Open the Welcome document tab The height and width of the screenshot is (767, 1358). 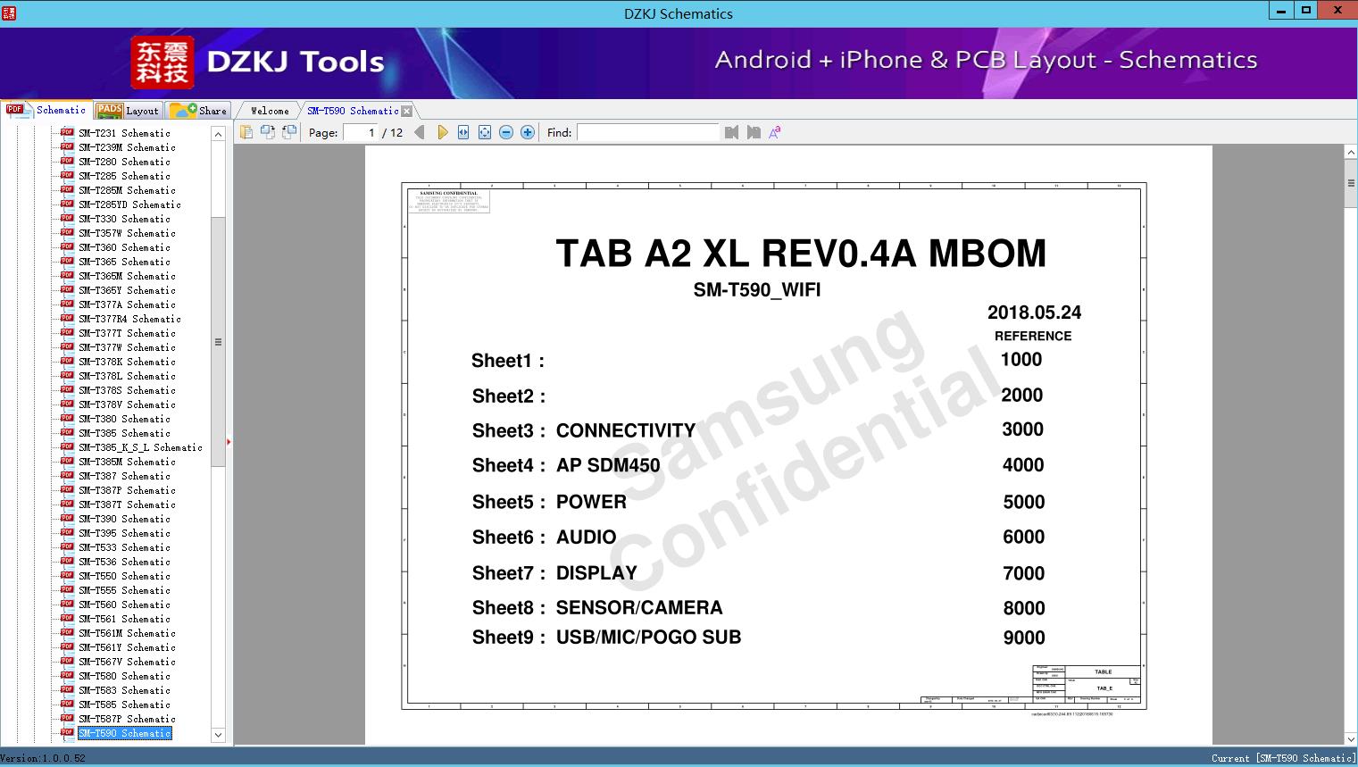point(270,111)
